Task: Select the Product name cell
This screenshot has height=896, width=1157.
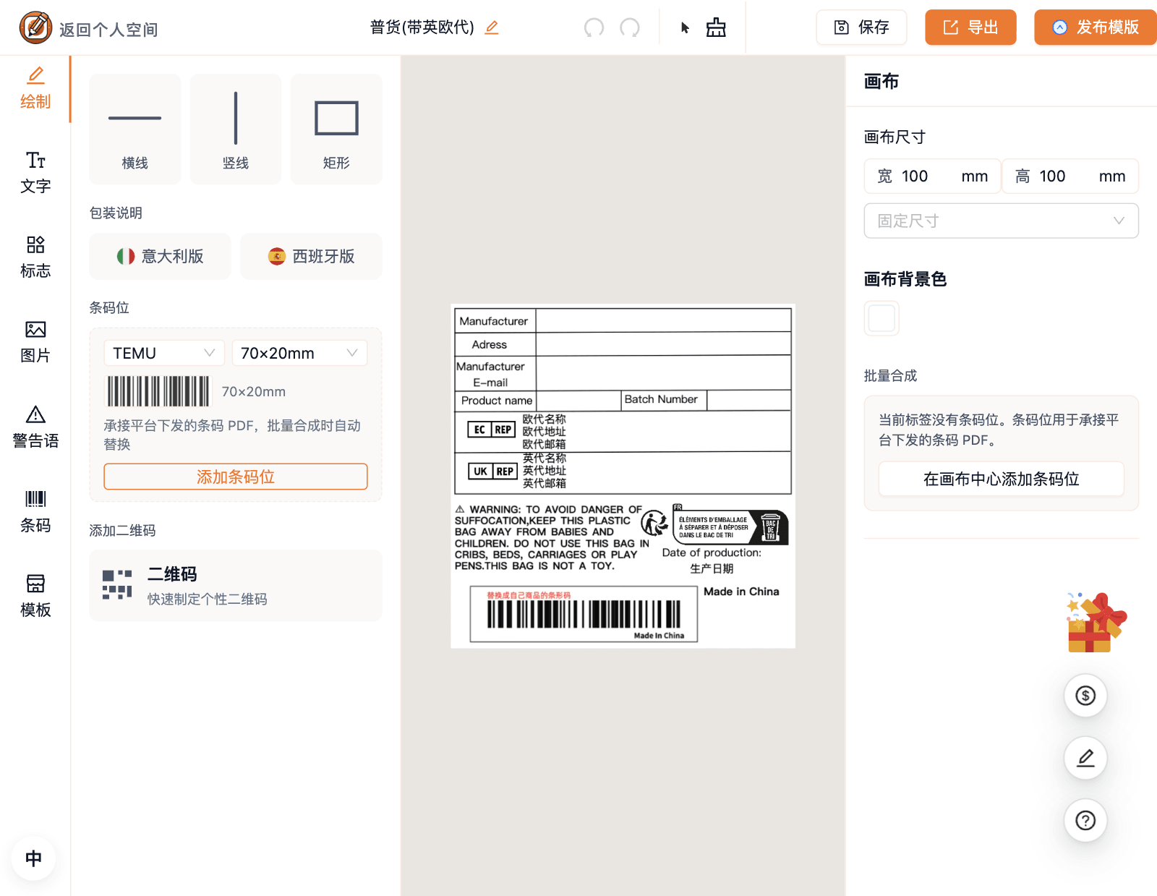Action: point(496,401)
